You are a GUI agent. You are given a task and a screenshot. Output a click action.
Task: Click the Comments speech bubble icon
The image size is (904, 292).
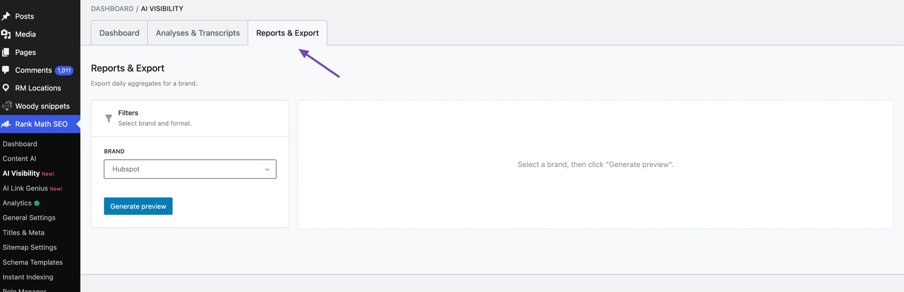click(6, 70)
